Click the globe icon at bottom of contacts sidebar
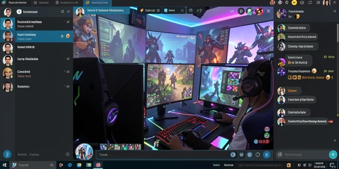Image resolution: width=339 pixels, height=169 pixels. 68,154
